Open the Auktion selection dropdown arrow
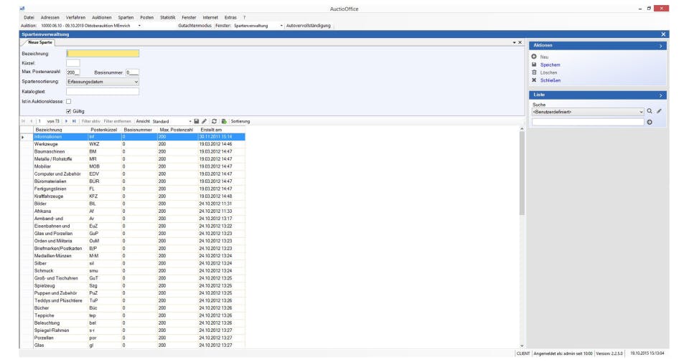689x362 pixels. 139,26
